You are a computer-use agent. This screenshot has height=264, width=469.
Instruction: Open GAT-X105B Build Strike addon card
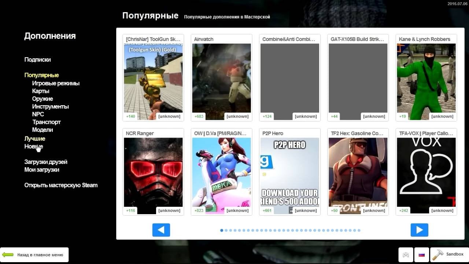[x=358, y=78]
